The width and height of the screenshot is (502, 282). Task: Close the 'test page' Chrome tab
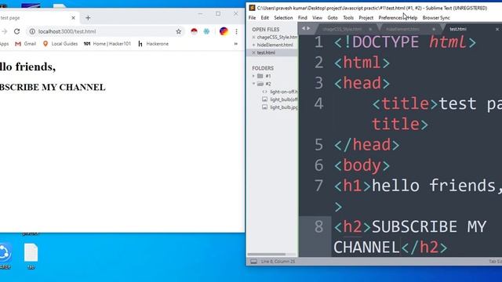[x=73, y=18]
